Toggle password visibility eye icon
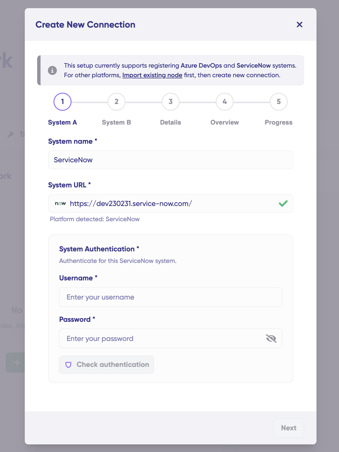Screen dimensions: 339x452 (271, 338)
